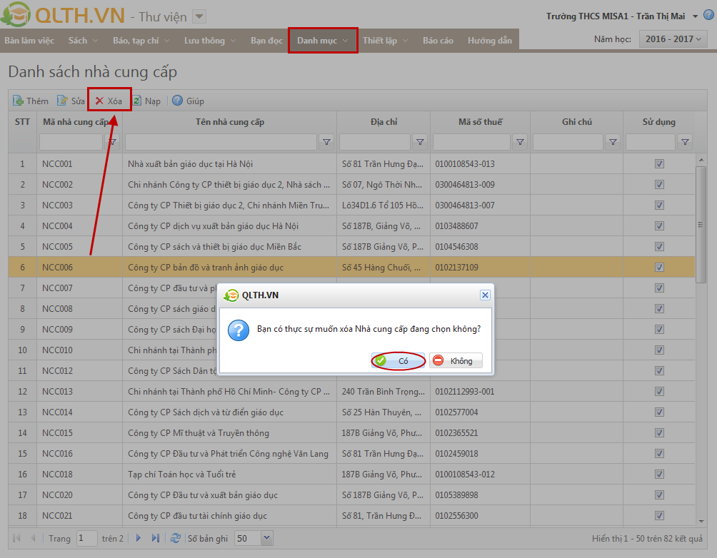Screen dimensions: 717x558
Task: Click the Địa chỉ filter input
Action: [x=374, y=142]
